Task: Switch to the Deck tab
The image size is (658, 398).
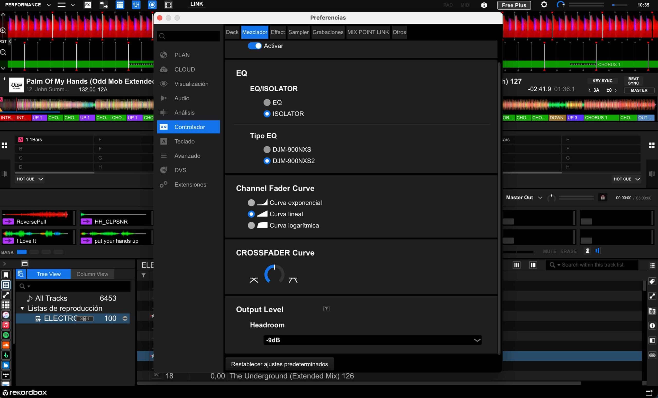Action: point(232,32)
